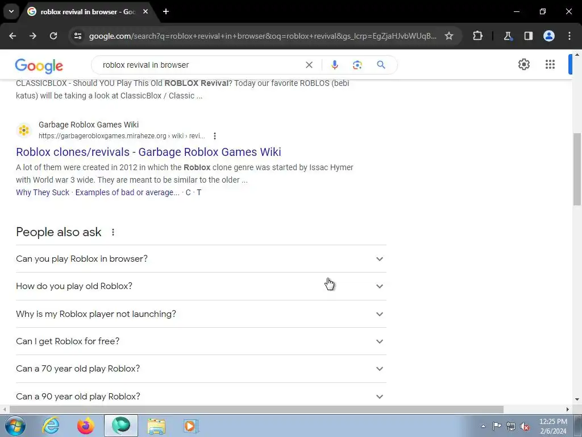Click the blue magnifier search button
The width and height of the screenshot is (582, 437).
coord(381,65)
